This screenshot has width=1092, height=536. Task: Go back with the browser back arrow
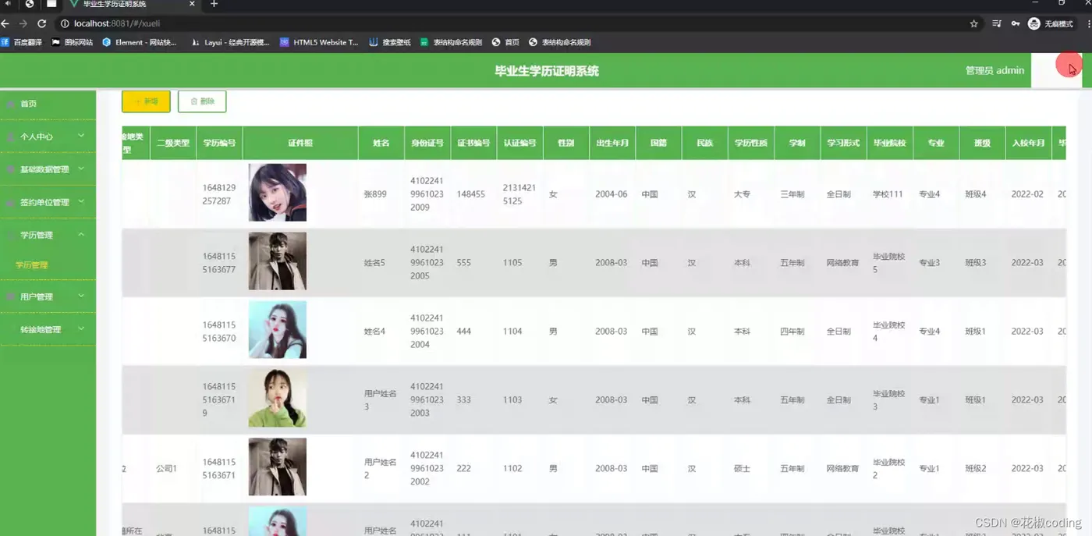tap(5, 23)
